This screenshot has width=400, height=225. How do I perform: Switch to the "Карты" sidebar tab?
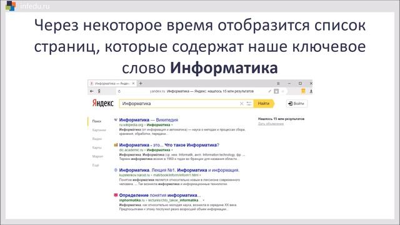[97, 147]
